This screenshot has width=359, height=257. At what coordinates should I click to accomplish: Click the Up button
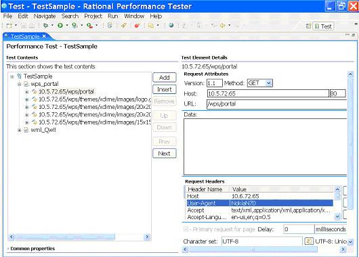point(165,116)
